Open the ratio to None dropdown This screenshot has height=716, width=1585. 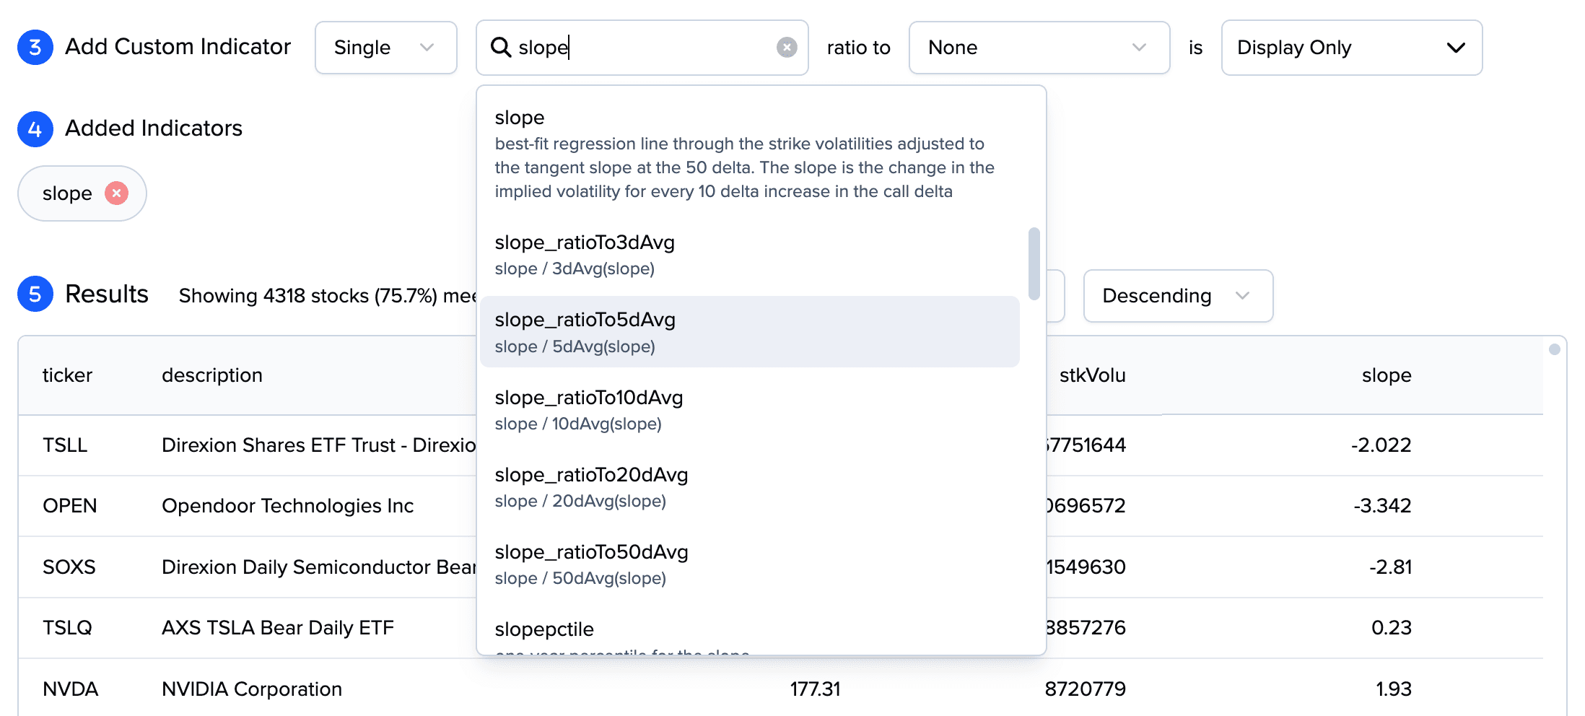point(1039,48)
